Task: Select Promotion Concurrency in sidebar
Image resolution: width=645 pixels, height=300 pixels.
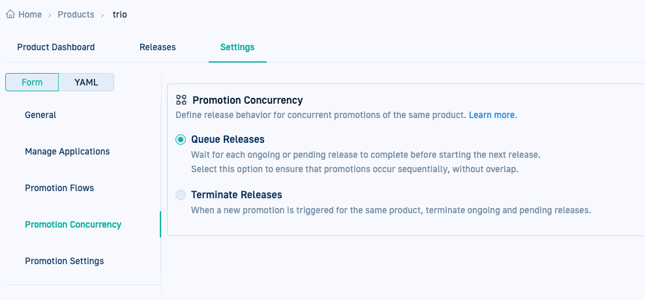Action: click(73, 224)
